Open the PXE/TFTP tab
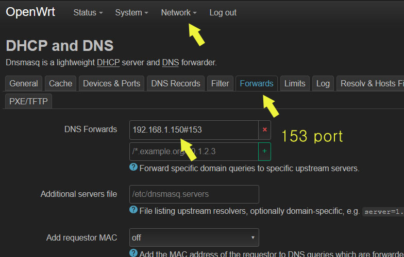 (29, 101)
